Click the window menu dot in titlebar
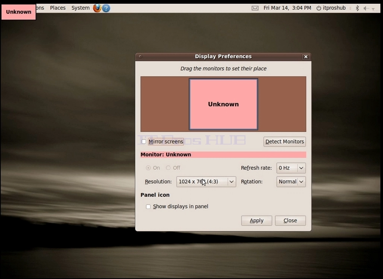Image resolution: width=383 pixels, height=279 pixels. (x=140, y=57)
